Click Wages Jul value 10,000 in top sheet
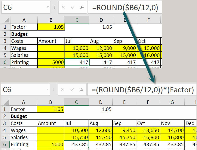197x150 pixels. pyautogui.click(x=77, y=48)
